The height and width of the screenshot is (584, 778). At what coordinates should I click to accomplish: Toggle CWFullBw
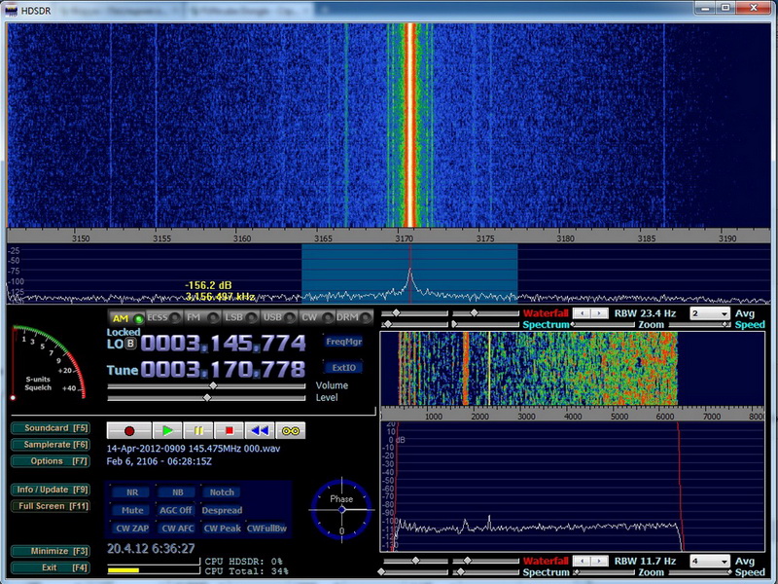(266, 529)
